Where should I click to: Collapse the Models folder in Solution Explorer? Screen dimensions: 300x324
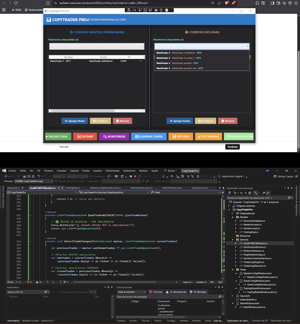coord(232,217)
